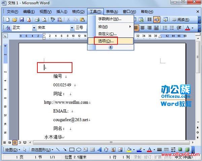The width and height of the screenshot is (202, 161).
Task: Insert WordArt from the drawing toolbar
Action: (99, 150)
